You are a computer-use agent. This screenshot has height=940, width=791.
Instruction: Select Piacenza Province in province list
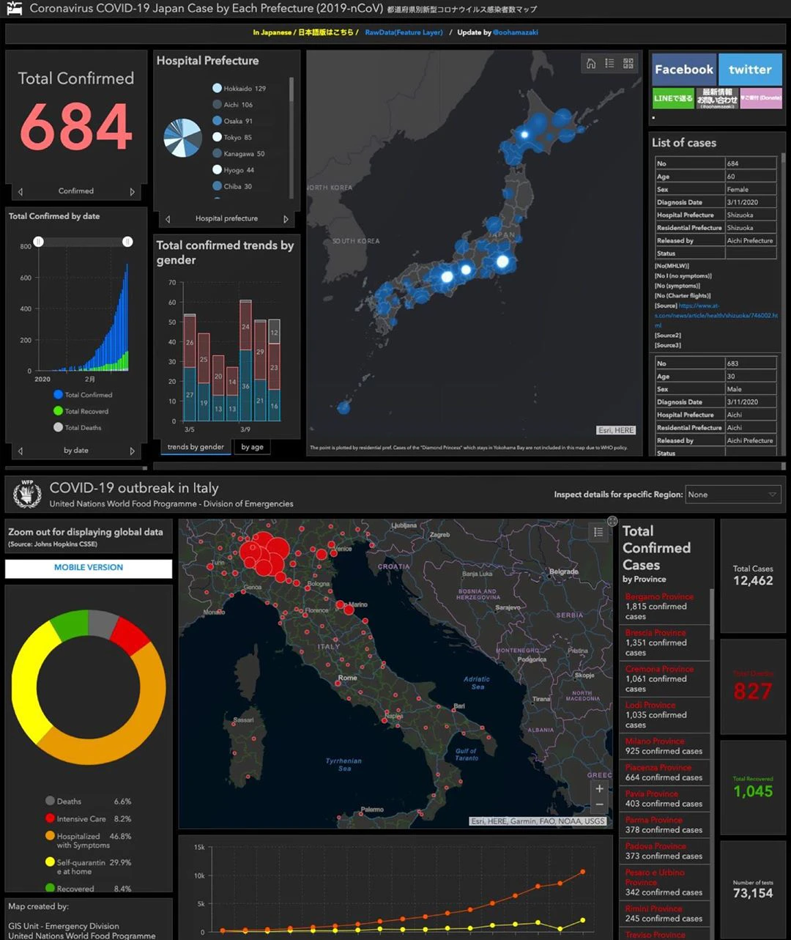click(664, 772)
